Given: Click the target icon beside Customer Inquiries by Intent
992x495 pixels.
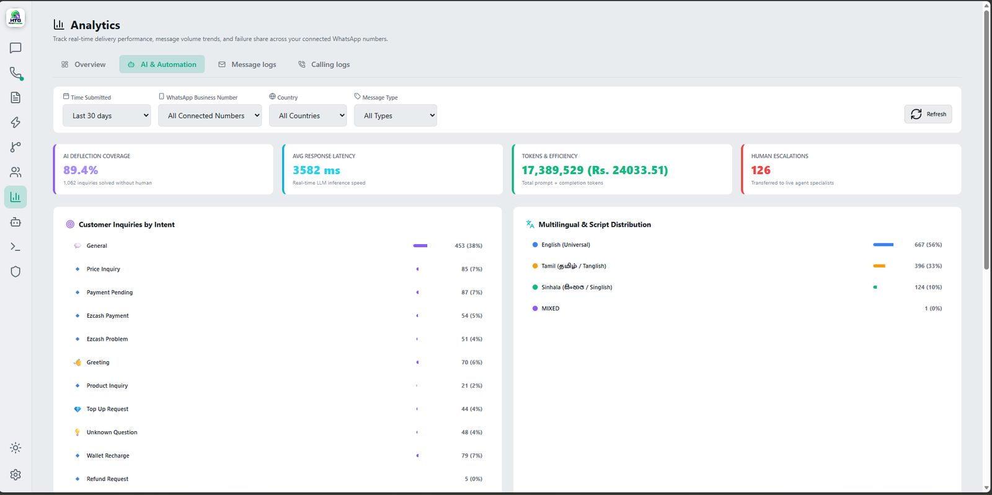Looking at the screenshot, I should [x=70, y=224].
